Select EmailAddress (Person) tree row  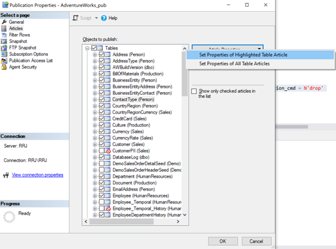click(134, 189)
